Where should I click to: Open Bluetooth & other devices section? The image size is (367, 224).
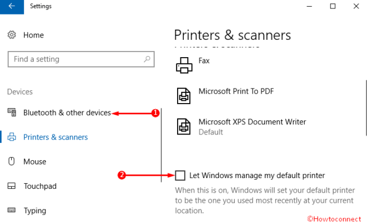pos(67,113)
